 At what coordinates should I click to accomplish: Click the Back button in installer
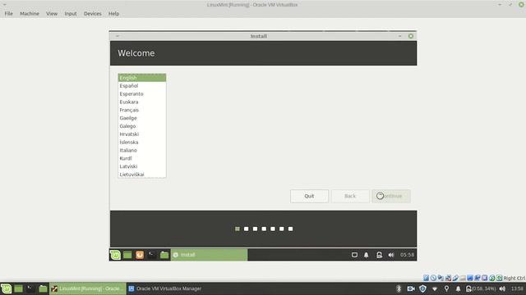350,196
